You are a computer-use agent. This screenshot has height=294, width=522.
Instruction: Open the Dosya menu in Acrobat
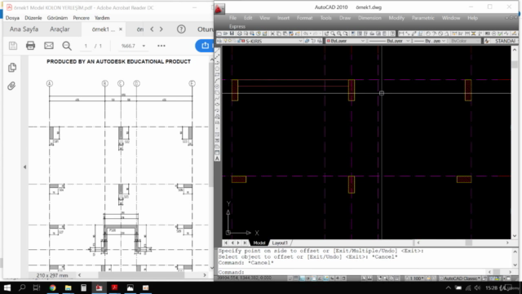13,18
